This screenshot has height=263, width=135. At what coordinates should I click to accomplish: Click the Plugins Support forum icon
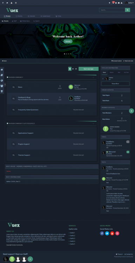tap(14, 144)
